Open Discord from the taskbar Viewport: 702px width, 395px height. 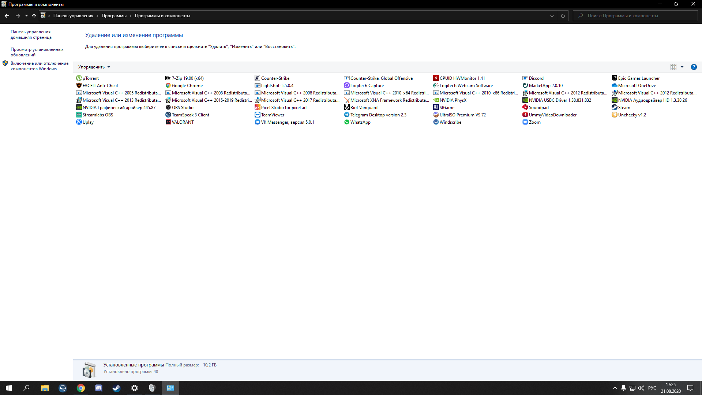pos(98,388)
